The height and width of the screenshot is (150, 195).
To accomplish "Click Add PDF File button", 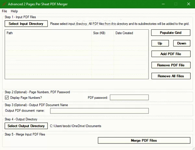I will [x=171, y=54].
